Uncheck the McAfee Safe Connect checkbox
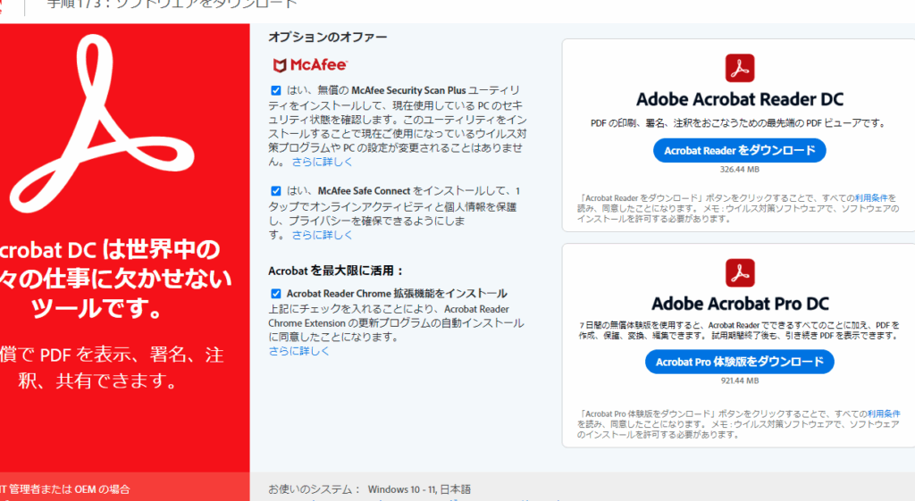The width and height of the screenshot is (915, 501). 276,191
